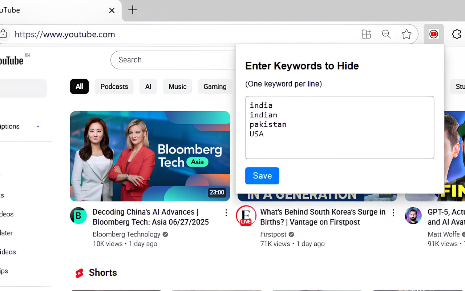Open a new browser tab
This screenshot has width=465, height=291.
[x=133, y=10]
